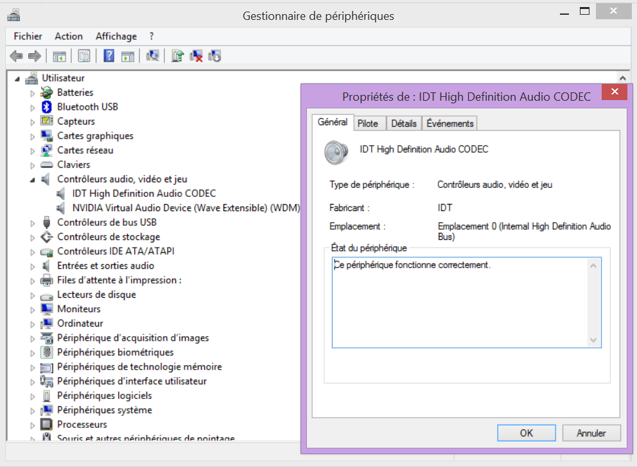Click inside the État du périphérique text box
Image resolution: width=637 pixels, height=467 pixels.
[466, 302]
